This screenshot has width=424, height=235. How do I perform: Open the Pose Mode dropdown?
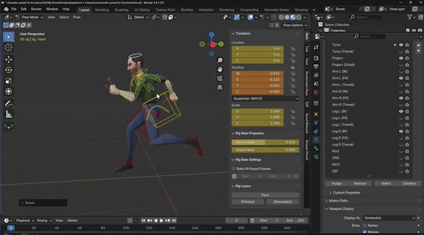click(29, 17)
